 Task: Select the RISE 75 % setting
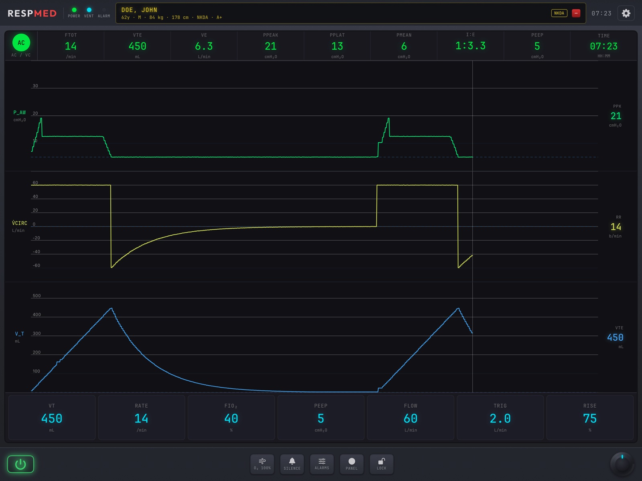pos(590,418)
